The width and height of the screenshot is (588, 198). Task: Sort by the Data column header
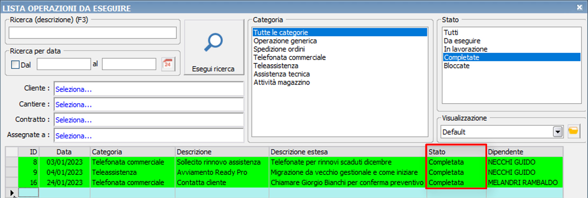pos(64,152)
